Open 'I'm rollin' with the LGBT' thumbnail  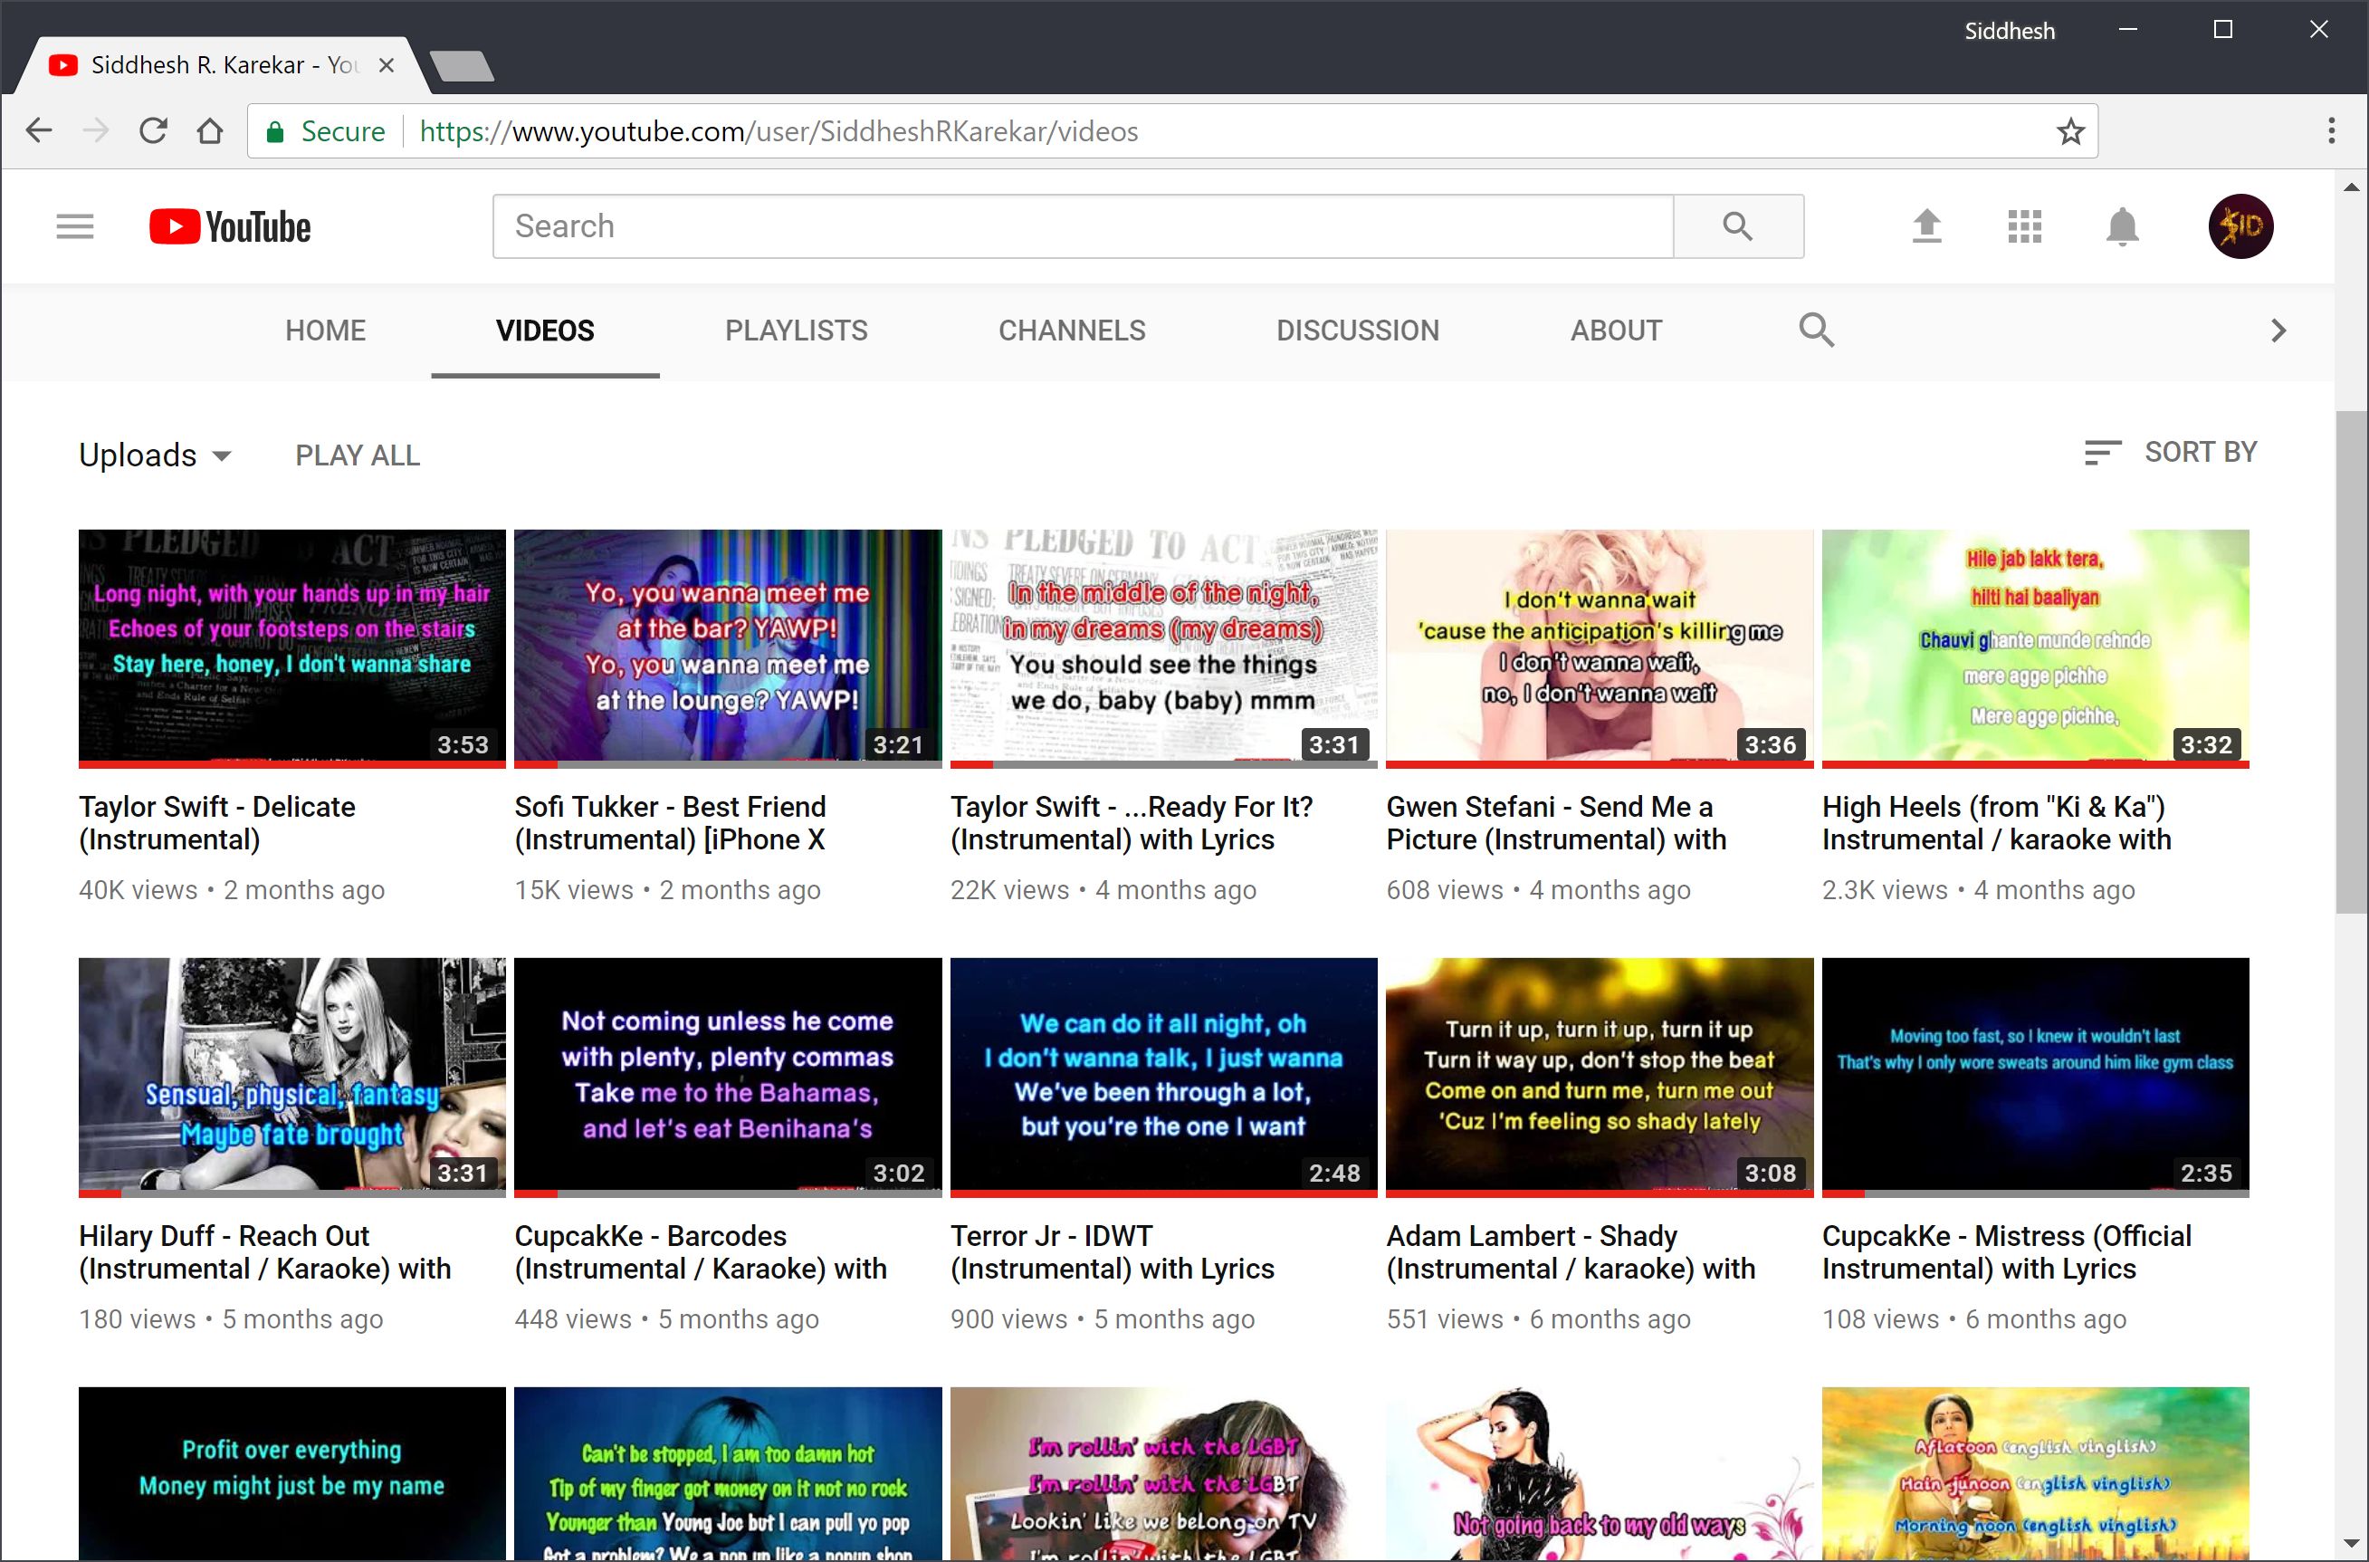coord(1164,1473)
